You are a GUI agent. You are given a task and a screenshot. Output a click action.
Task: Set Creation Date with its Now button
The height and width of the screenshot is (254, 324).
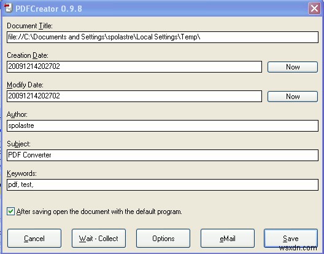pos(293,67)
